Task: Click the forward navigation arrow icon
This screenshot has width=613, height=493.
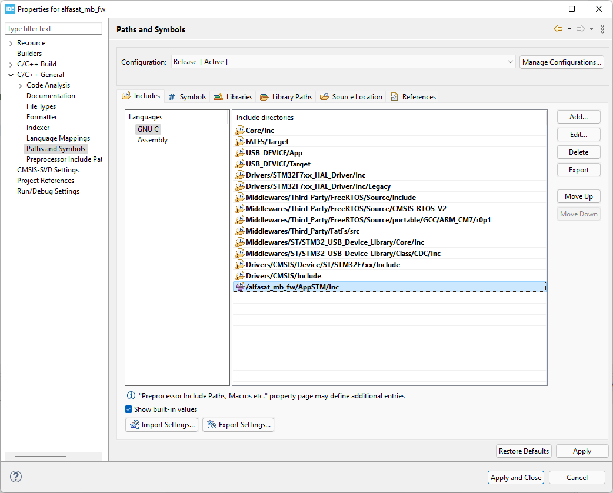Action: click(x=581, y=29)
